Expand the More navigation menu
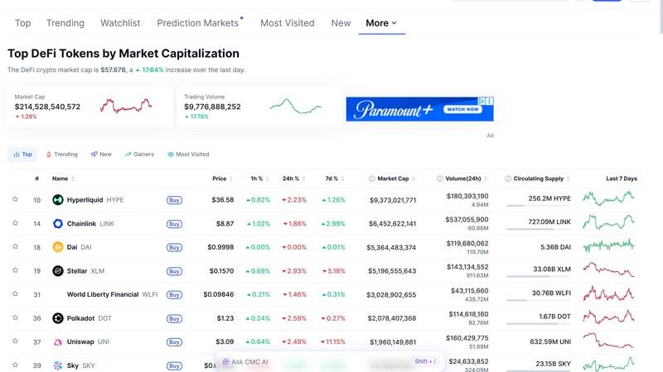 pyautogui.click(x=381, y=23)
